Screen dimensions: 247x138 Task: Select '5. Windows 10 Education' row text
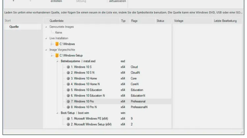pos(86,90)
